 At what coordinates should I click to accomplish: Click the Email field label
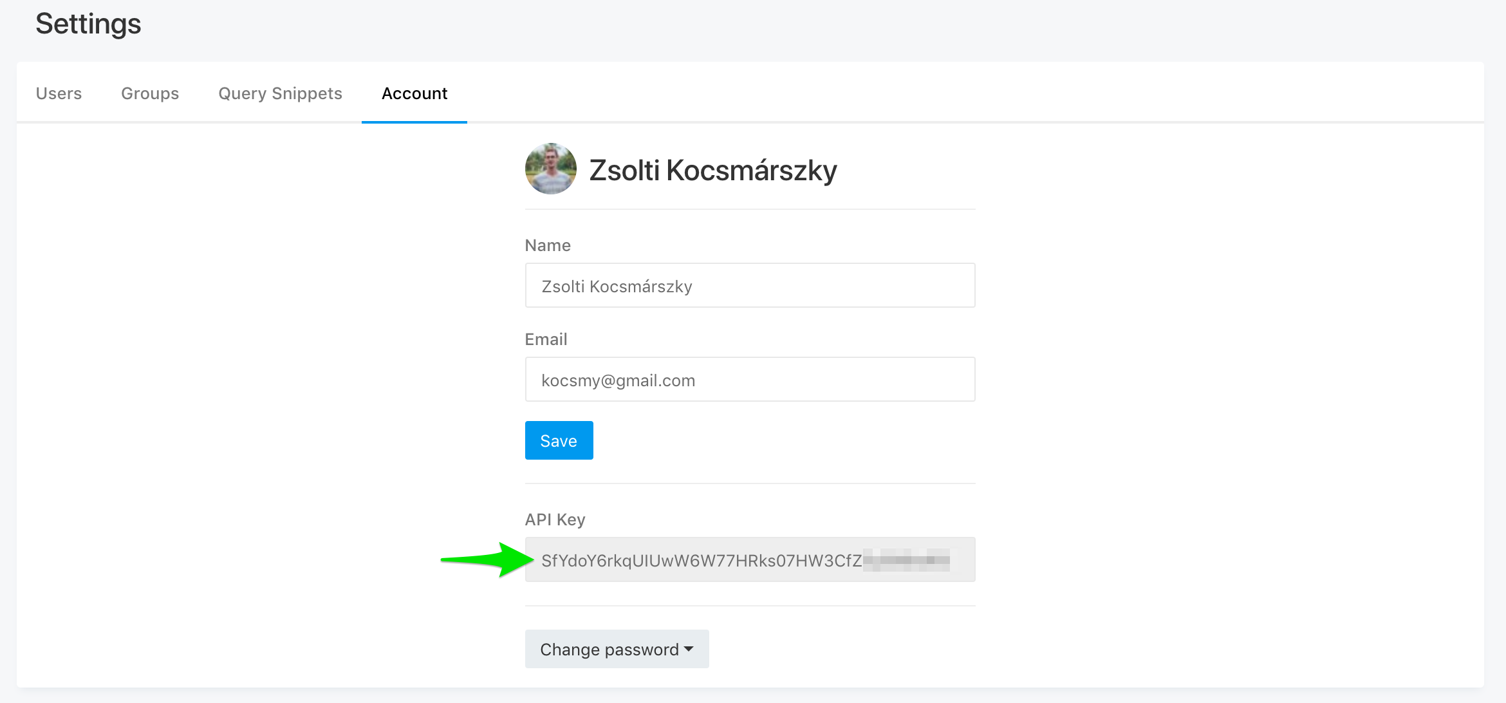coord(546,339)
